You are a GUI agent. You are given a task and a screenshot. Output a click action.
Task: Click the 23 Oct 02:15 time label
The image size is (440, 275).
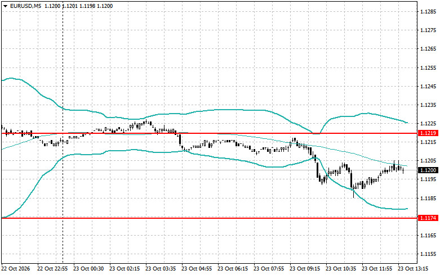click(125, 269)
